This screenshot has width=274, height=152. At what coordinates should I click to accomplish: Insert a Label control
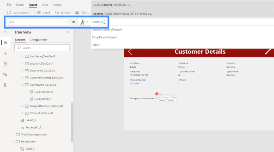[x=44, y=13]
